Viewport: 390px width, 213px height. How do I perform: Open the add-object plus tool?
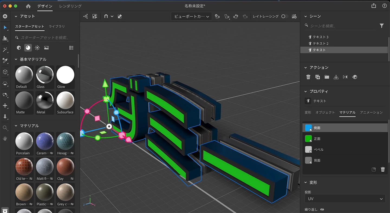click(x=5, y=16)
